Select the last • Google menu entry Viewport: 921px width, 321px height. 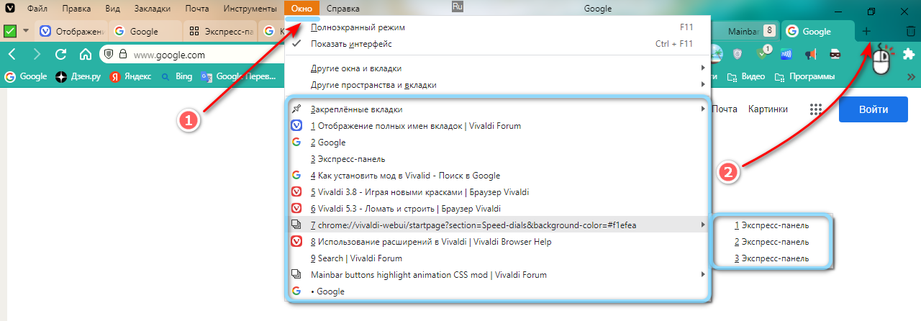(x=497, y=291)
